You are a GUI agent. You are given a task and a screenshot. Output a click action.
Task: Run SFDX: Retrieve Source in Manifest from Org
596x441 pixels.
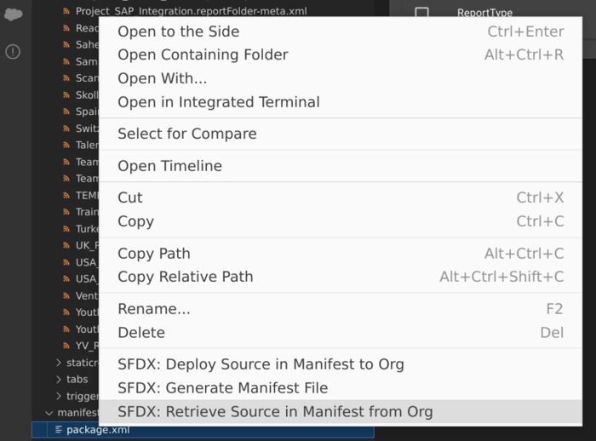click(275, 411)
